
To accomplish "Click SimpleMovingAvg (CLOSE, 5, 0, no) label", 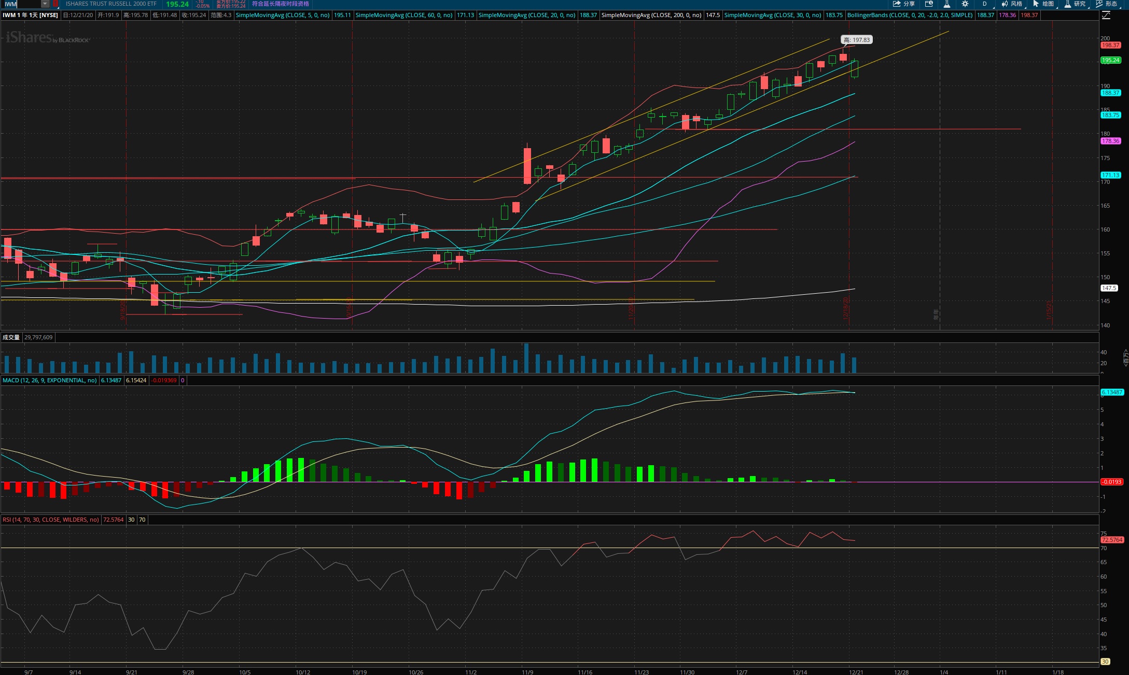I will (x=283, y=15).
